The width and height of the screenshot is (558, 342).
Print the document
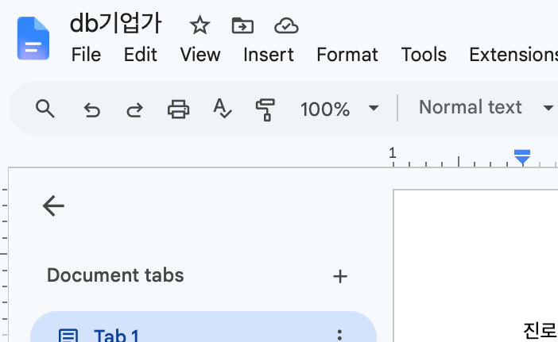tap(178, 109)
